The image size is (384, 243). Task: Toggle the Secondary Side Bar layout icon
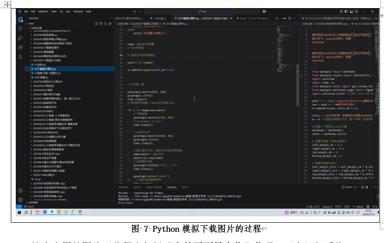pyautogui.click(x=356, y=11)
